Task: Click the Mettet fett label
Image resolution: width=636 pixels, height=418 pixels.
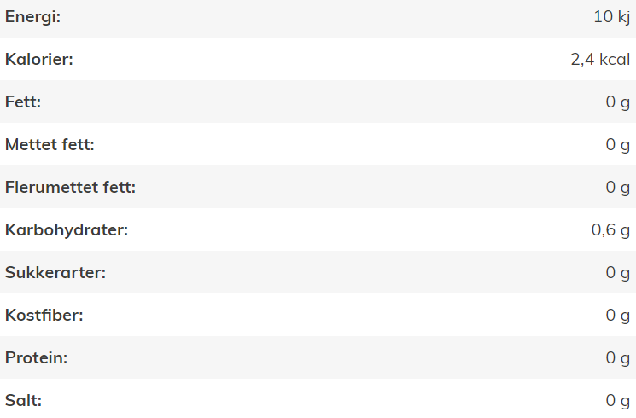Action: [x=50, y=144]
